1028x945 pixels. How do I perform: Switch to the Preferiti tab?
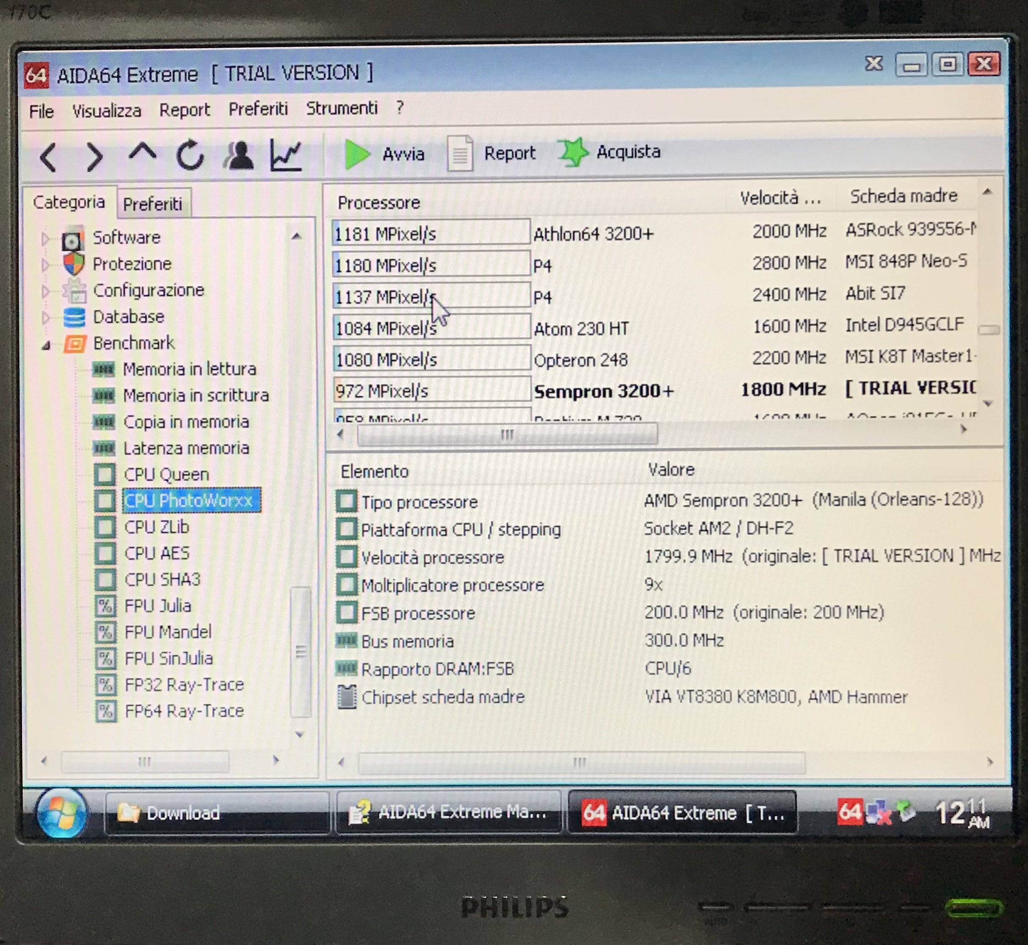coord(152,204)
